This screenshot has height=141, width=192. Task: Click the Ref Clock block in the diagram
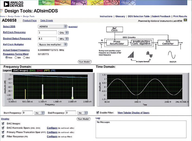(x=115, y=30)
